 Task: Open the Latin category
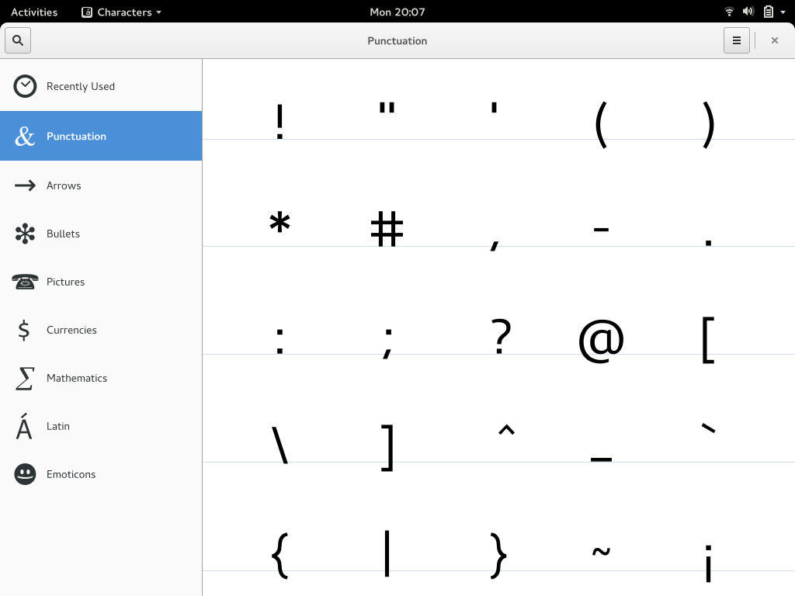tap(57, 426)
